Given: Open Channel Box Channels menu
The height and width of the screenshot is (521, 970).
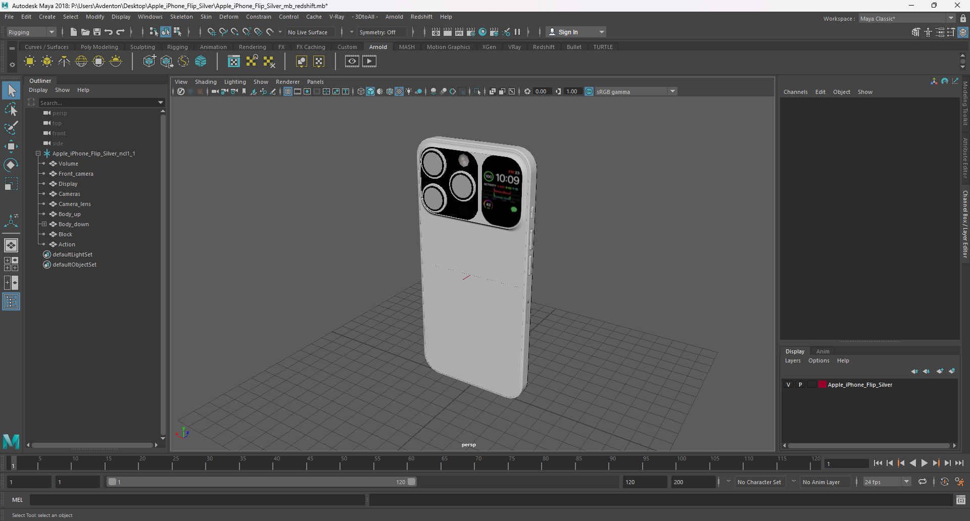Looking at the screenshot, I should (x=795, y=92).
